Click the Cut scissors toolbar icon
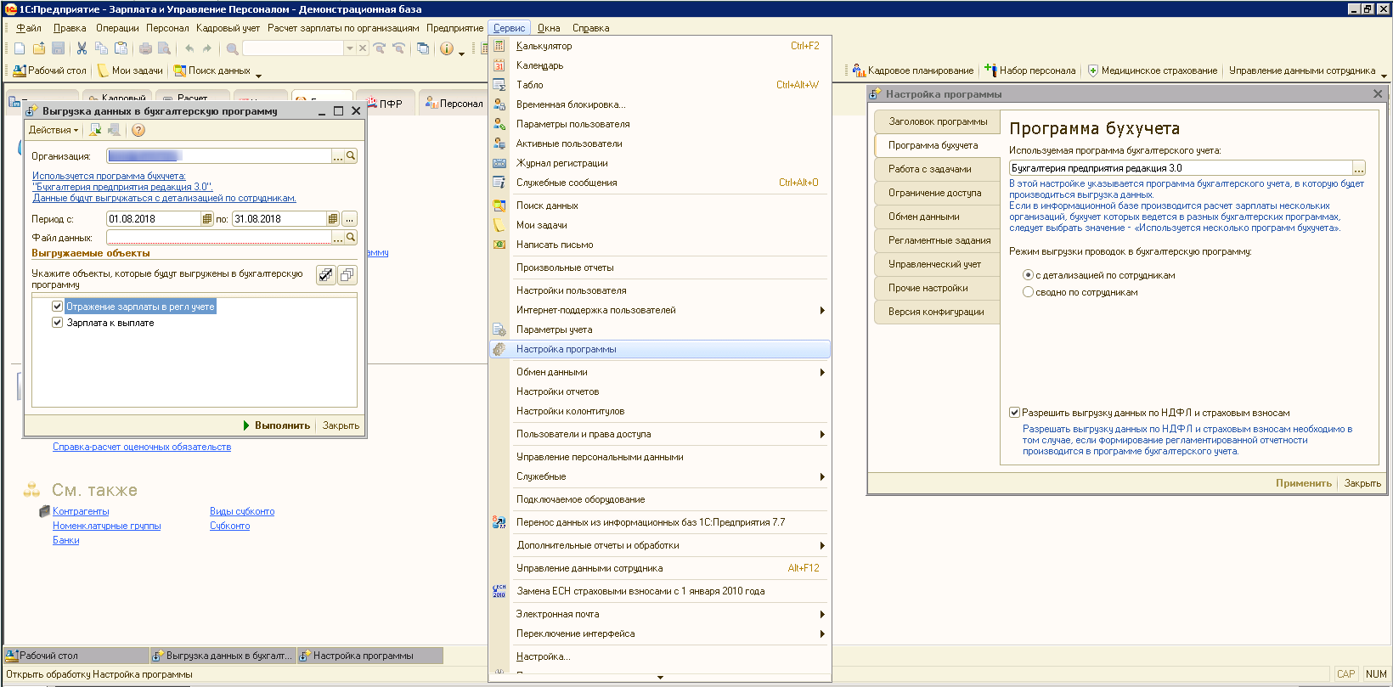This screenshot has width=1393, height=687. [82, 48]
